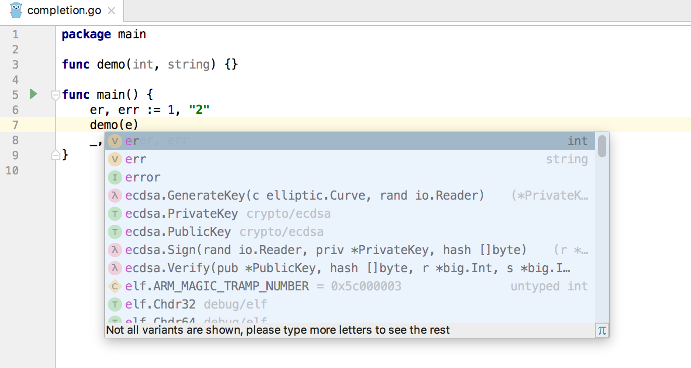Image resolution: width=691 pixels, height=368 pixels.
Task: Click the pi icon in completion popup
Action: pos(602,330)
